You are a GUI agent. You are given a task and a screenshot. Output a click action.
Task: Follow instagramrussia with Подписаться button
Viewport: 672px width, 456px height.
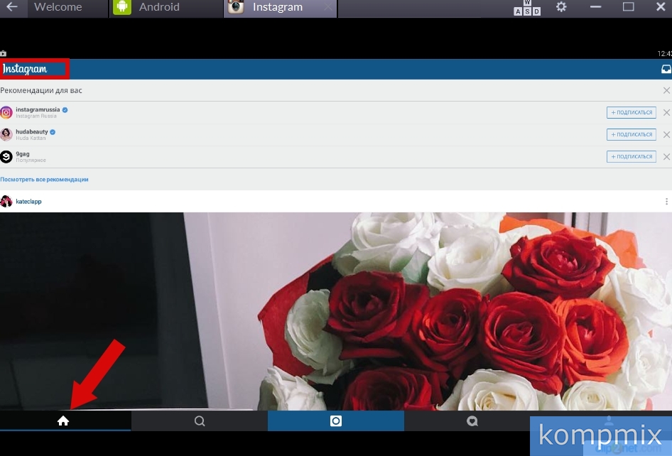coord(632,113)
